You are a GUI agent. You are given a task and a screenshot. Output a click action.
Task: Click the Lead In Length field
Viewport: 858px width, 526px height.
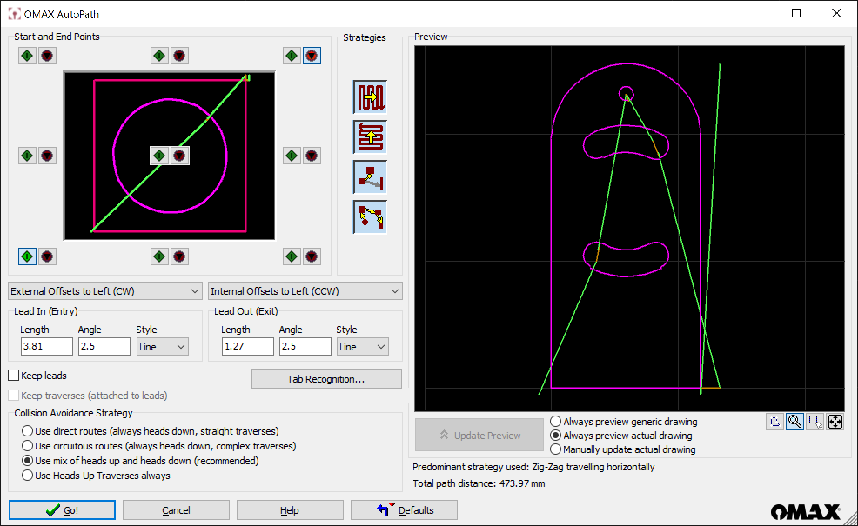tap(47, 346)
